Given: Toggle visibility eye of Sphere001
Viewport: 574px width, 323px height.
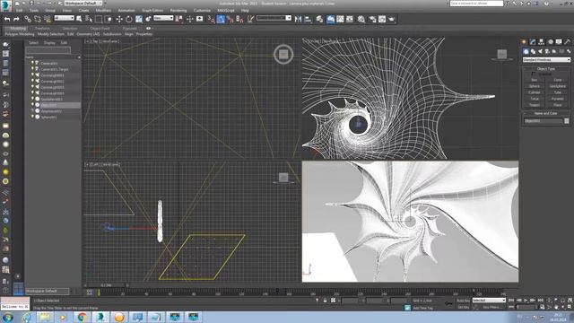Looking at the screenshot, I should [x=32, y=117].
